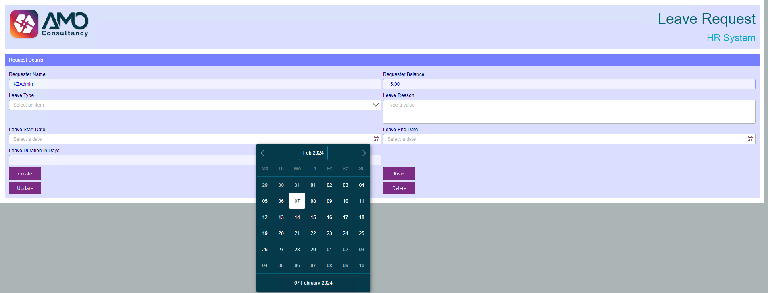This screenshot has height=293, width=768.
Task: Go to previous month in calendar
Action: [262, 153]
